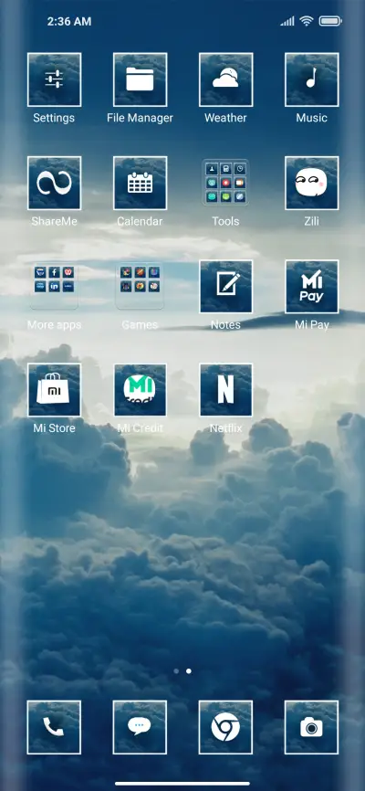Open Mi Credit app

point(140,390)
